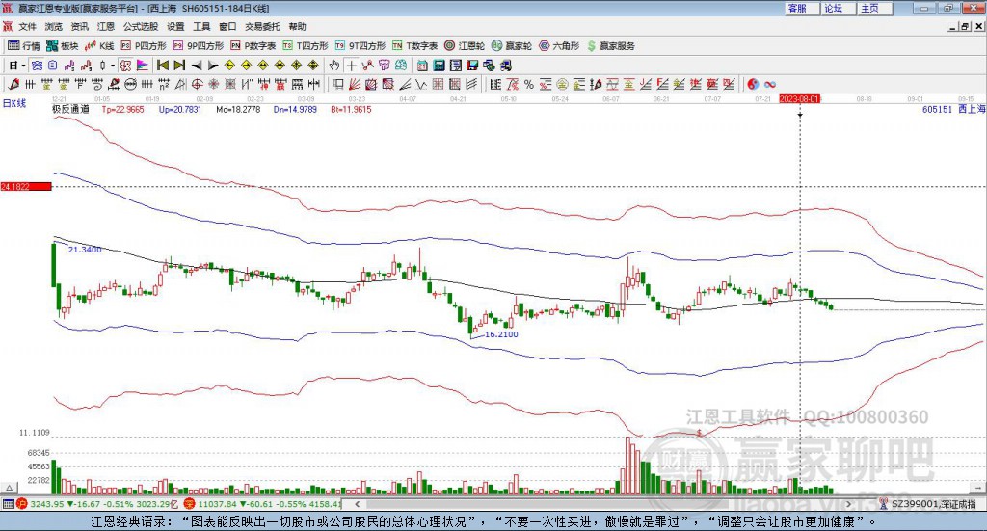Open 赢家服务 with the dollar icon
The width and height of the screenshot is (987, 531).
(610, 46)
